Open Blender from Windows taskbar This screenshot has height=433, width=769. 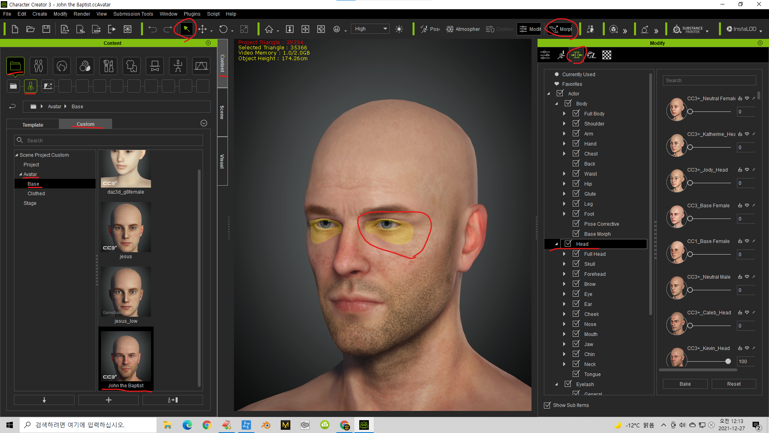266,425
